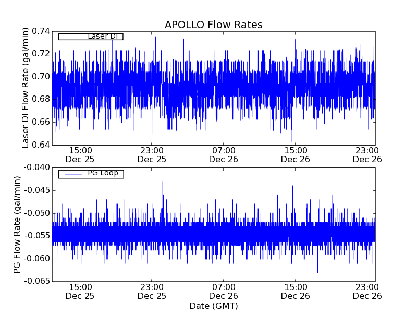
Task: Click the -0.055 tick label on bottom plot
Action: click(x=37, y=236)
